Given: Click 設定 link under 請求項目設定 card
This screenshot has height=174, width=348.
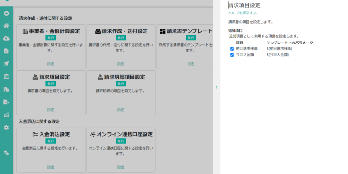Looking at the screenshot, I should click(51, 110).
